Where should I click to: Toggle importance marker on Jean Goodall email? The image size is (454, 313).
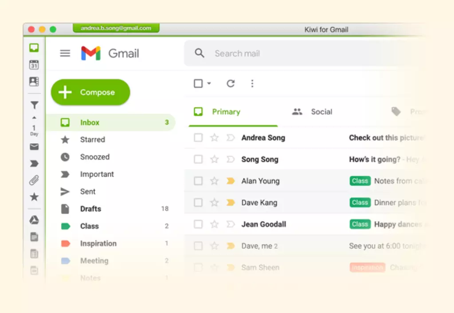(x=231, y=224)
